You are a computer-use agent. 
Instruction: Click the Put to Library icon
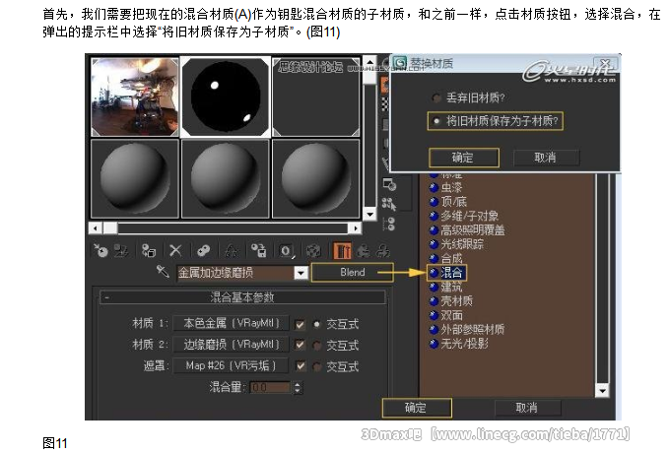[258, 250]
